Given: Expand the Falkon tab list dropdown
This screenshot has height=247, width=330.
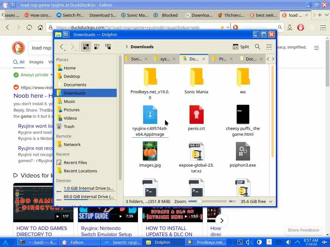Looking at the screenshot, I should click(x=326, y=15).
